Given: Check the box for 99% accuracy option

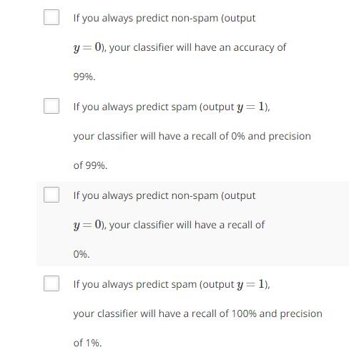Looking at the screenshot, I should (x=51, y=17).
